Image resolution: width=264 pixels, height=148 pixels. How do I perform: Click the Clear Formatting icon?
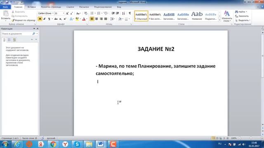click(x=86, y=13)
